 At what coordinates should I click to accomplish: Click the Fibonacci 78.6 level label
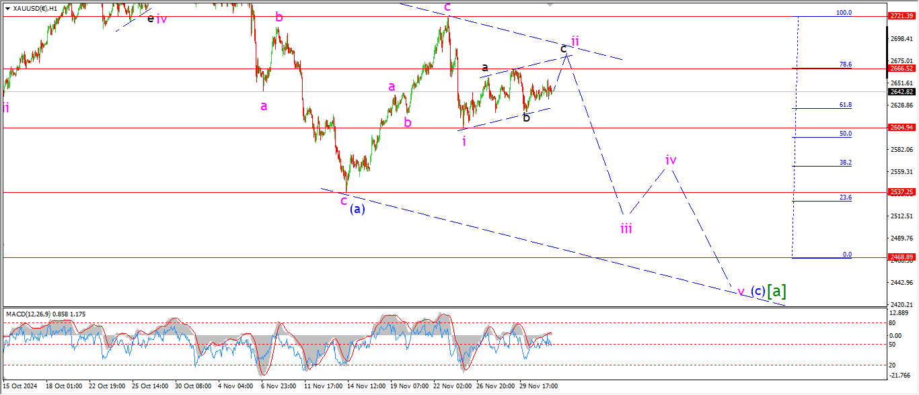click(x=846, y=64)
